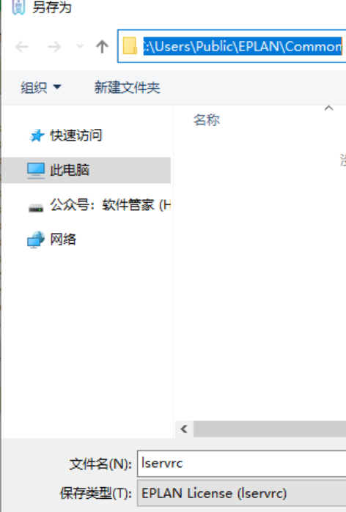Select 此电脑 in the sidebar
This screenshot has width=346, height=512.
click(86, 170)
